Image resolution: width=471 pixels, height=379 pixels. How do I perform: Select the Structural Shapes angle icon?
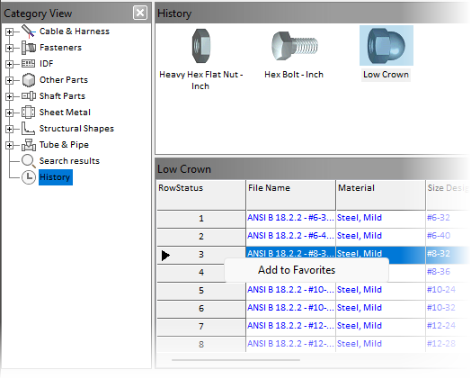(28, 128)
